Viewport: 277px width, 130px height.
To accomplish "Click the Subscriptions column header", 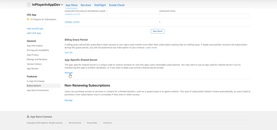I will pyautogui.click(x=167, y=11).
